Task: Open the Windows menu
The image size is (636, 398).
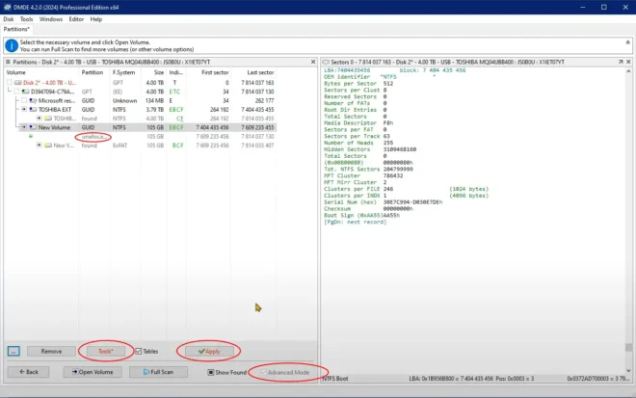Action: coord(51,19)
